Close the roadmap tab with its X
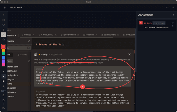177x112 pixels. [x=96, y=35]
